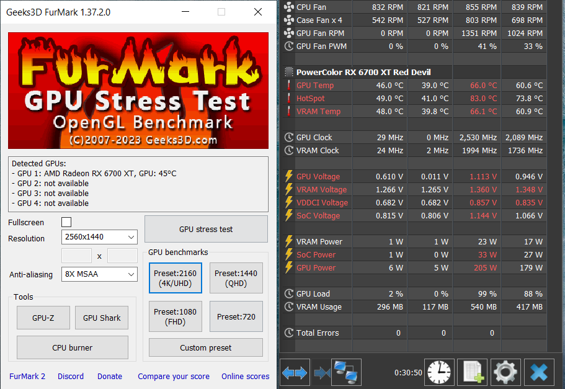Select the HotSpot maximum value 83.0 °C
Screen dimensions: 565x389
tap(483, 99)
